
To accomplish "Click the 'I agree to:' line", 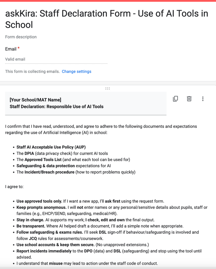I will [15, 186].
